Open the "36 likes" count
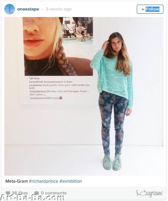The width and height of the screenshot is (168, 201). [x=20, y=193]
